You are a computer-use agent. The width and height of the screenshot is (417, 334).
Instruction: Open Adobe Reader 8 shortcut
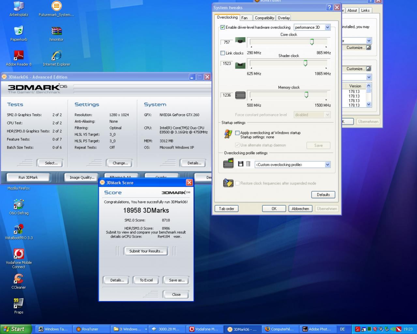19,56
